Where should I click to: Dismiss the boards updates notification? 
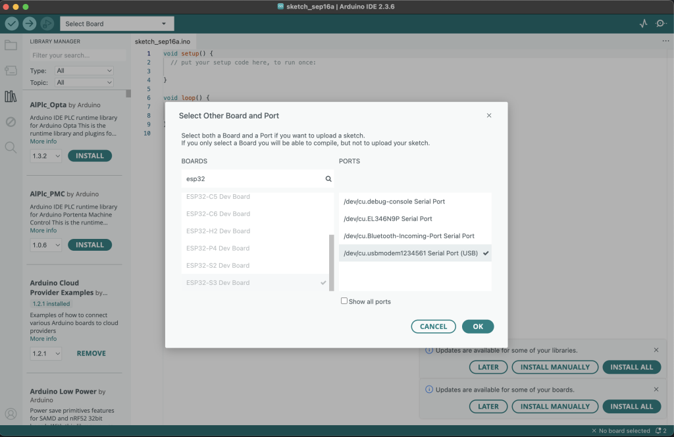(x=656, y=390)
